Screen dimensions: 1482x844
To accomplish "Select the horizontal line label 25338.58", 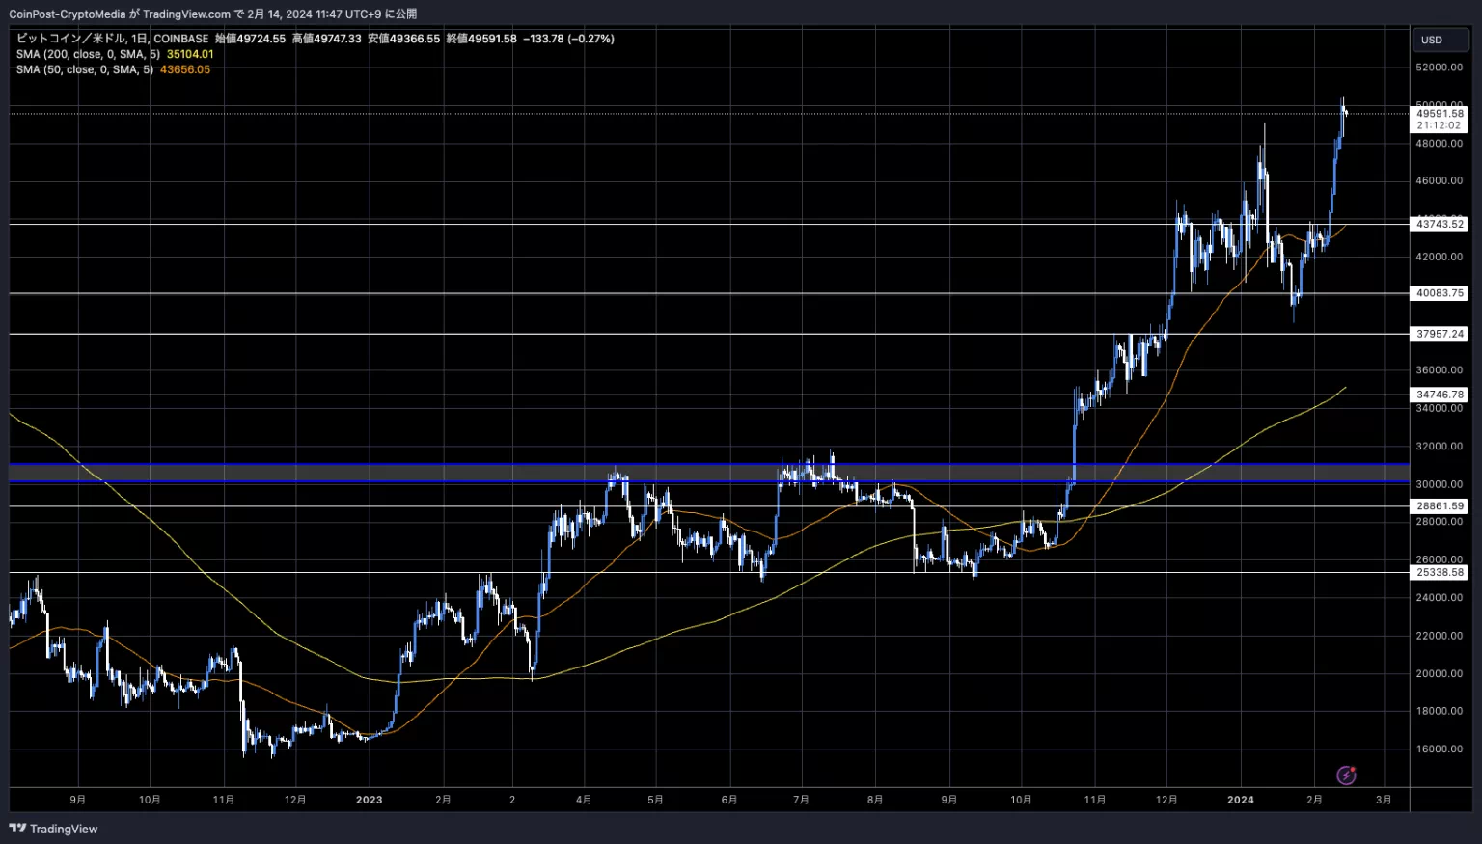I will coord(1441,572).
